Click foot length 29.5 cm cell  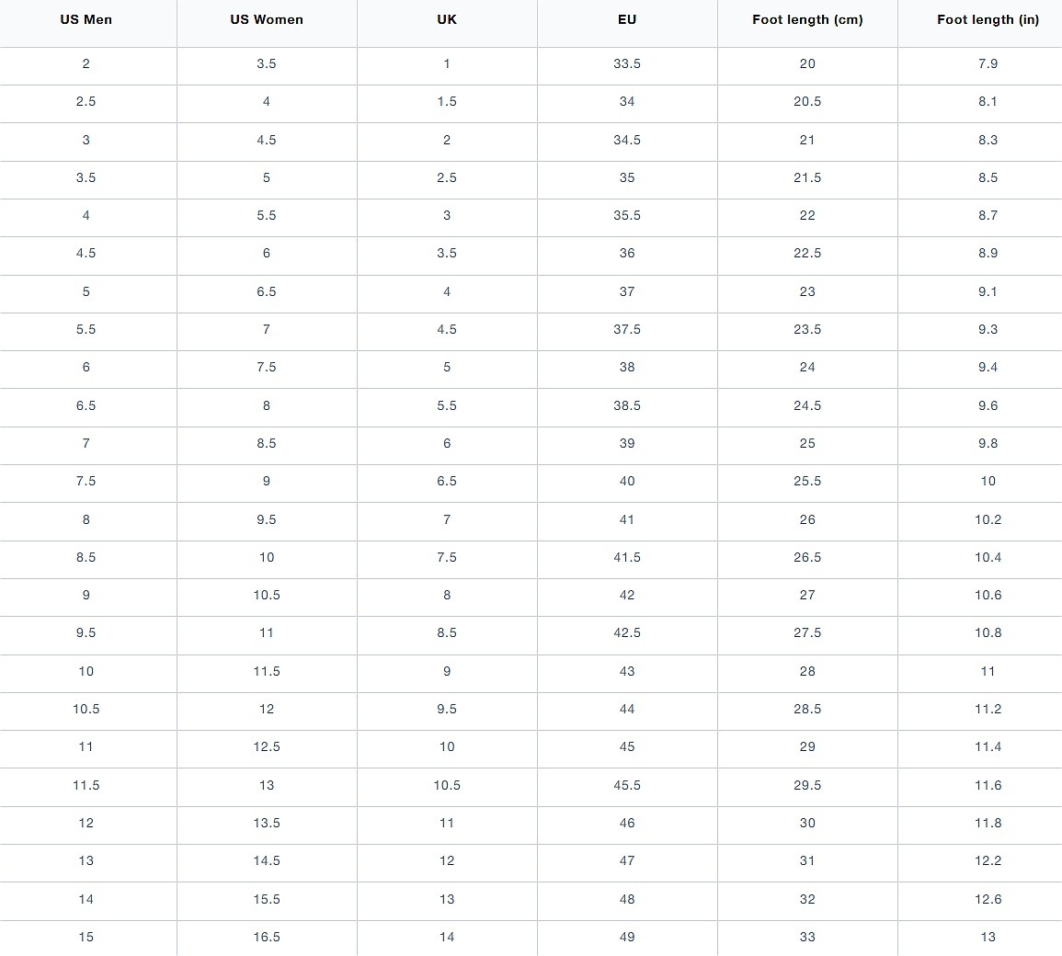[x=807, y=785]
